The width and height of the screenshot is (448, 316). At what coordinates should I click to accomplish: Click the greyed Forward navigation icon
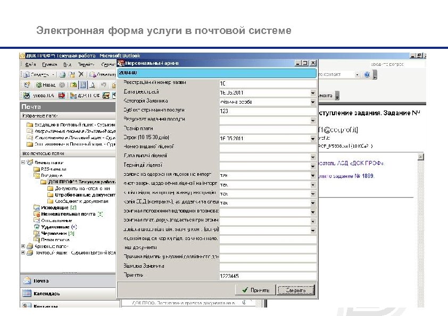tap(62, 84)
